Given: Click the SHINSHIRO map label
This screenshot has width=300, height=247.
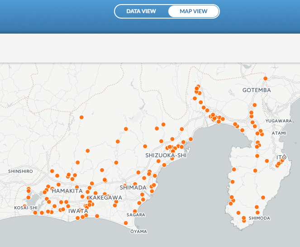Looking at the screenshot, I should (20, 171).
